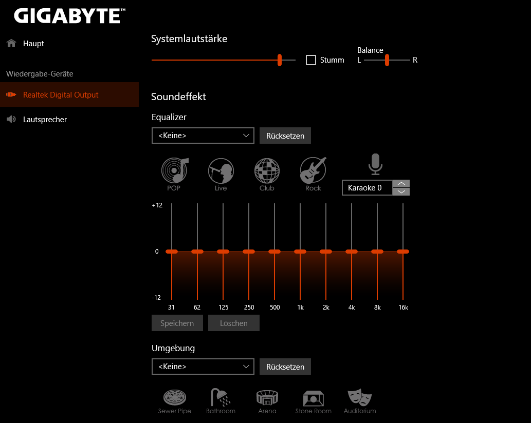Click the Systemlautstärke volume slider handle
531x423 pixels.
[x=280, y=60]
